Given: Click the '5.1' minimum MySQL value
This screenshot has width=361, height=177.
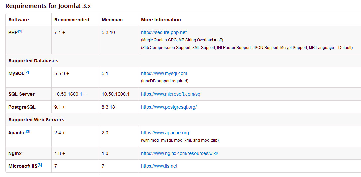Looking at the screenshot, I should 105,73.
